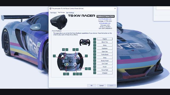This screenshot has width=170, height=95.
Task: Click indicator 10 beside Punch button
Action: point(95,67)
